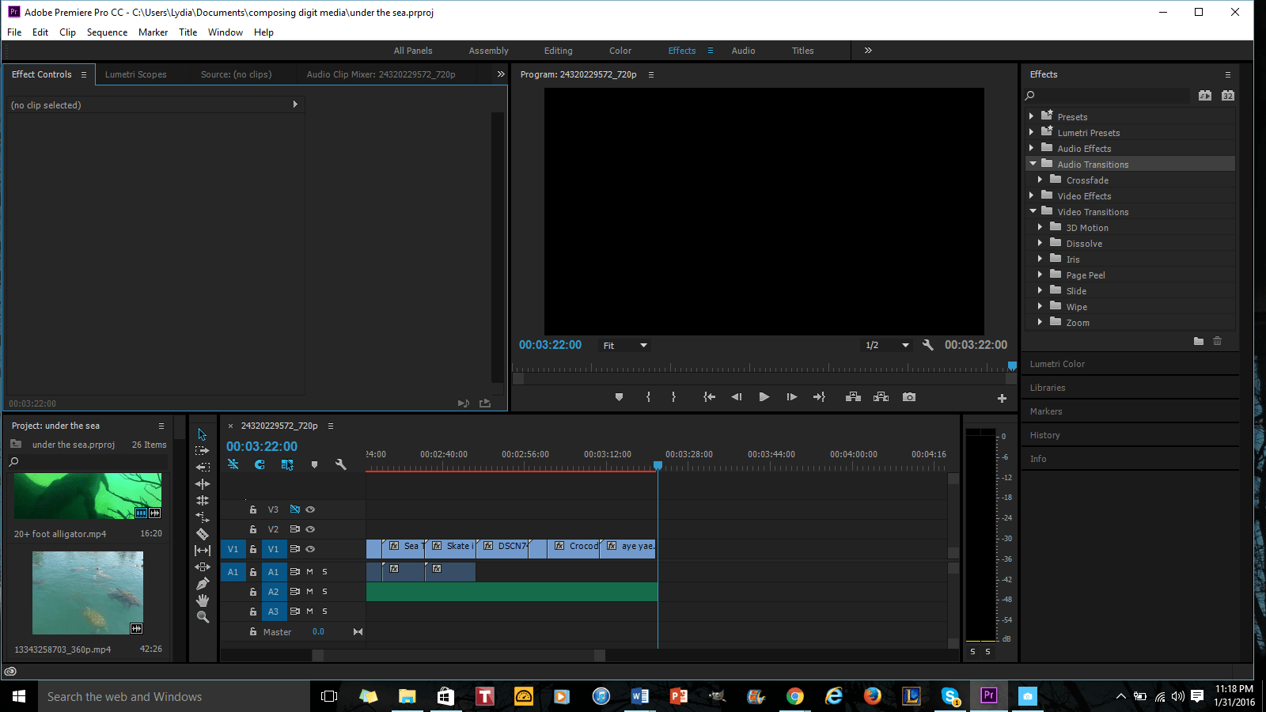Click Mark In brace in Program monitor
This screenshot has width=1266, height=712.
[x=648, y=397]
